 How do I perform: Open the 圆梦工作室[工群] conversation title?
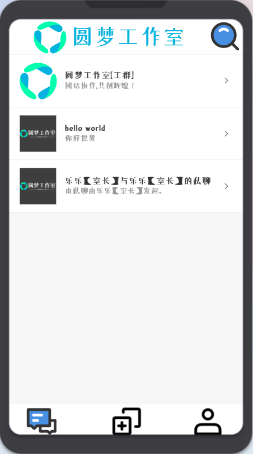[100, 75]
